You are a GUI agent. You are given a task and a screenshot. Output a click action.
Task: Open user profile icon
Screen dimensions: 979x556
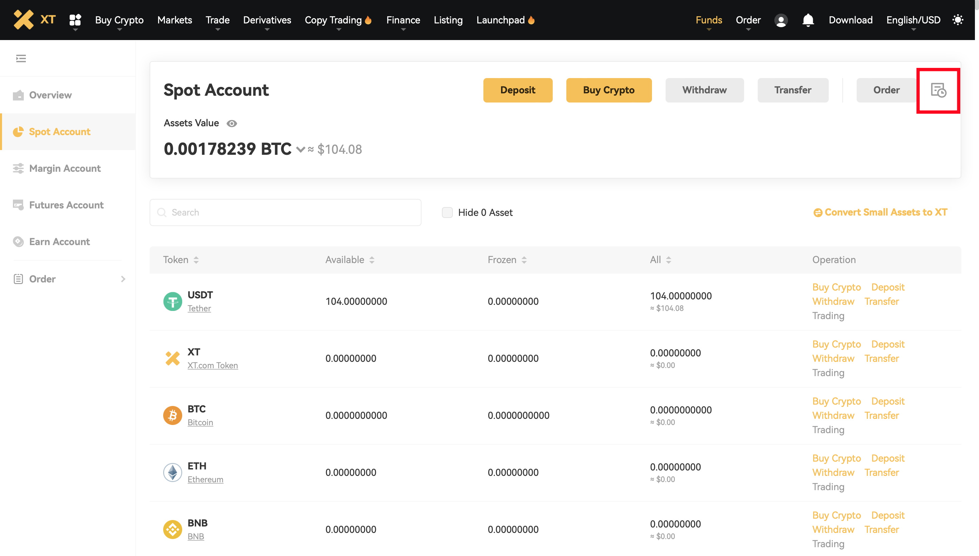click(780, 20)
